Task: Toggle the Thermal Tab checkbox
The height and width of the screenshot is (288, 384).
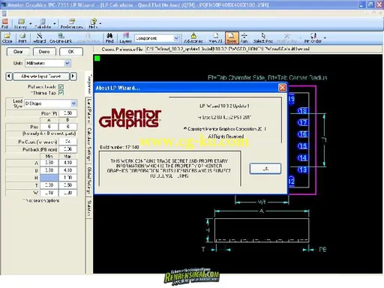Action: pyautogui.click(x=61, y=93)
